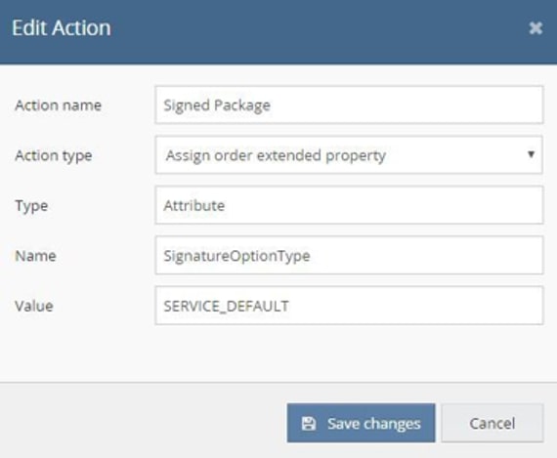
Task: Cancel editing the action
Action: [493, 423]
